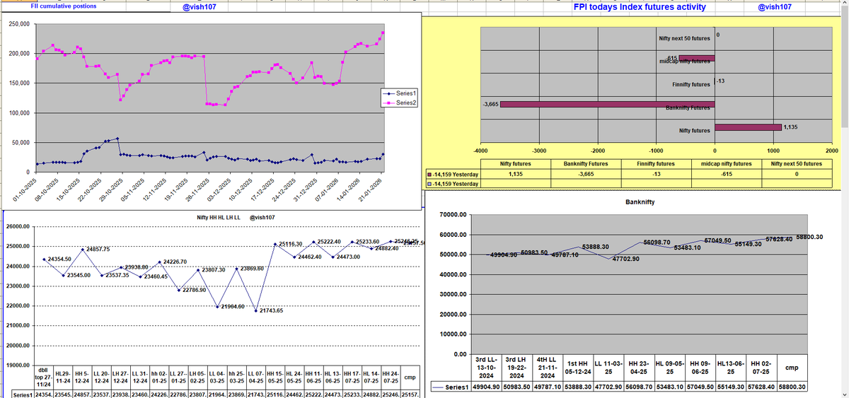Click the '-3,665' cell in the futures data table
Screen dimensions: 849x398
point(585,174)
